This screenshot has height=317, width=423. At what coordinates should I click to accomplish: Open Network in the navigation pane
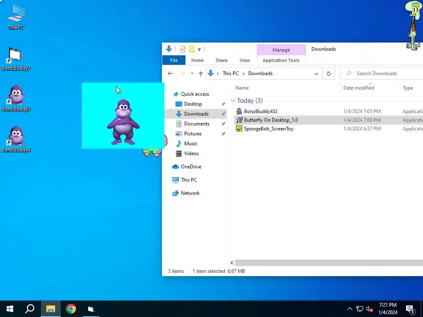coord(190,193)
